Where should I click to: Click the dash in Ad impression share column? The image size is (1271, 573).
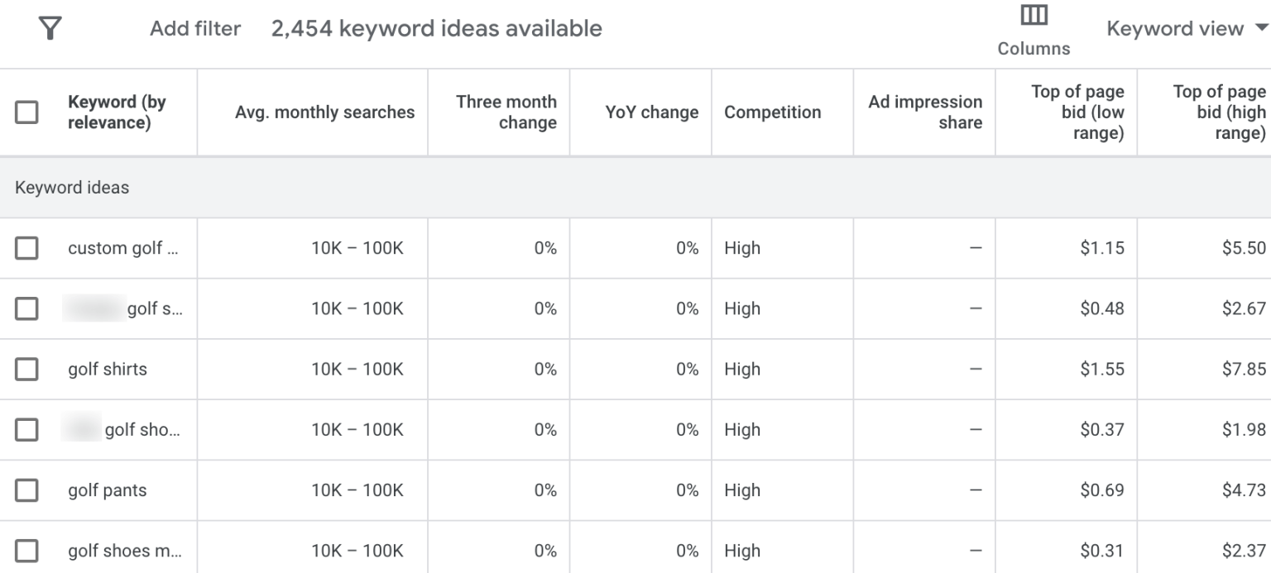point(976,247)
